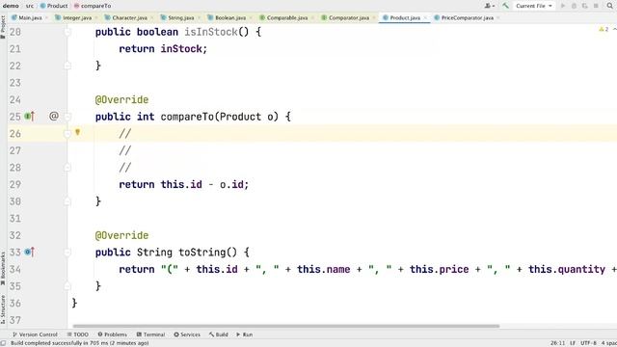Click the Build project hammer icon
This screenshot has width=617, height=347.
[x=505, y=6]
